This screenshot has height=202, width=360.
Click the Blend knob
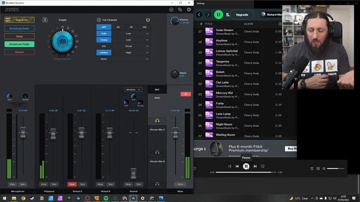point(175,74)
